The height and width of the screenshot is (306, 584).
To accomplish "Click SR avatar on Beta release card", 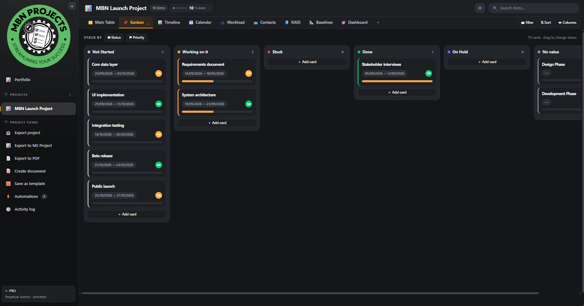I will [159, 165].
